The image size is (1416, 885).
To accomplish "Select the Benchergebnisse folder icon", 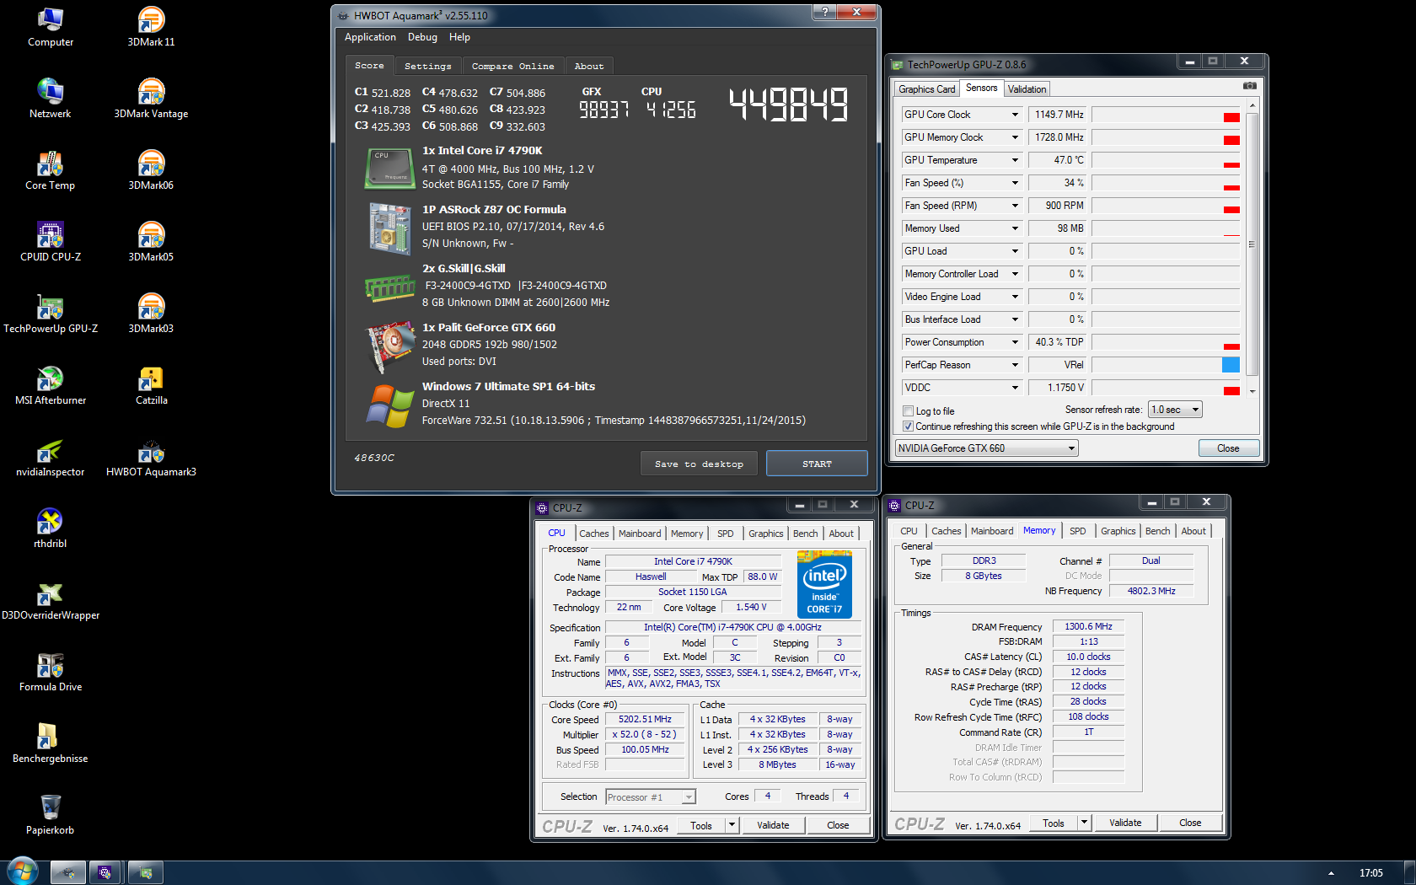I will pyautogui.click(x=51, y=743).
